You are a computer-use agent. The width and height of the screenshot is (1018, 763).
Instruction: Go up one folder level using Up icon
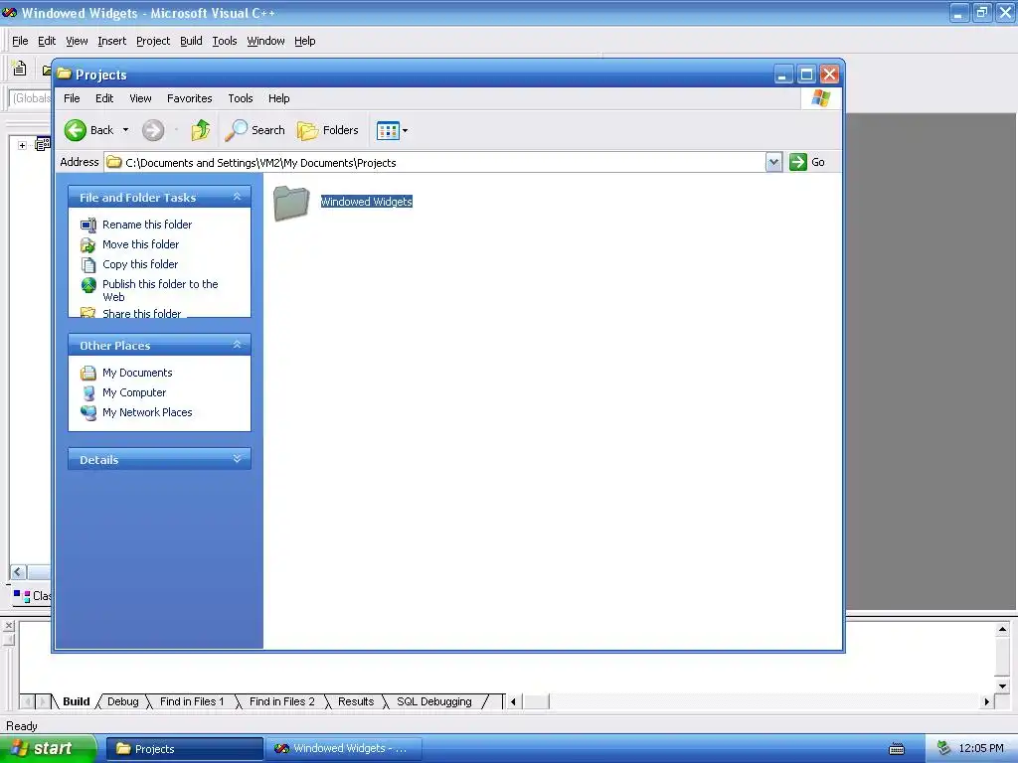201,130
